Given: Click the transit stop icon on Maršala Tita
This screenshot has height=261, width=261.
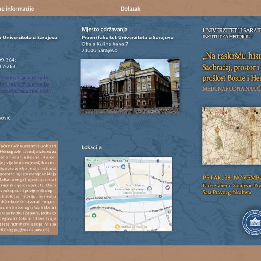Looking at the screenshot, I should pos(158,161).
